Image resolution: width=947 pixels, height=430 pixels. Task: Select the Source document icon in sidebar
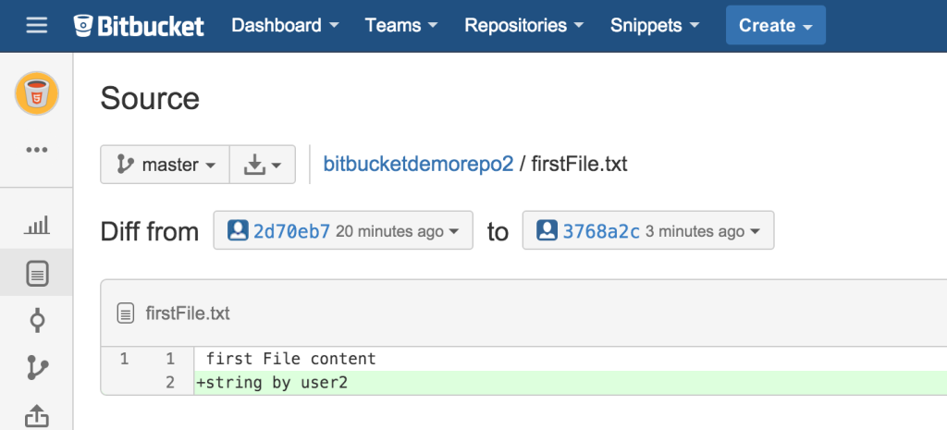[36, 273]
